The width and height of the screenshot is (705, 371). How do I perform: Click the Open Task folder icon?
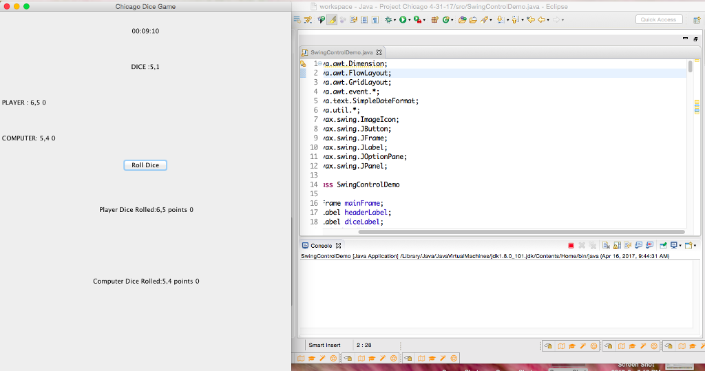pos(473,20)
